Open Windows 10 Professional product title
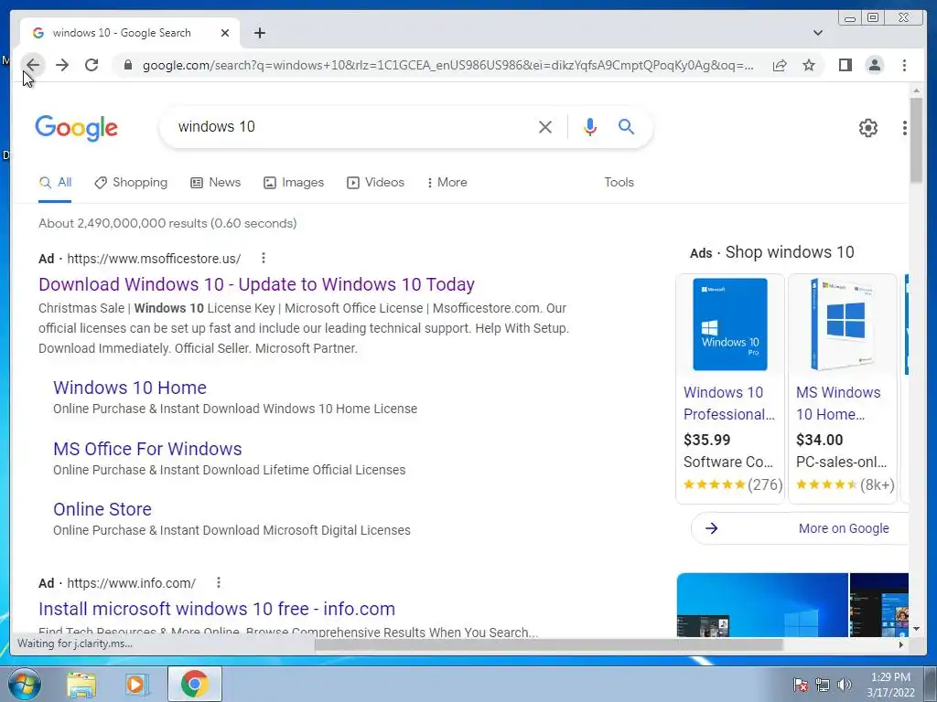Screen dimensions: 937x702 (x=729, y=403)
